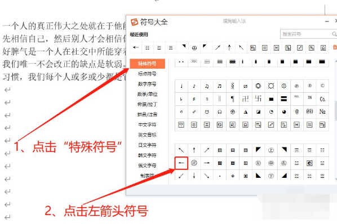Insert the lower-left triangle ◣ symbol

[x=258, y=176]
